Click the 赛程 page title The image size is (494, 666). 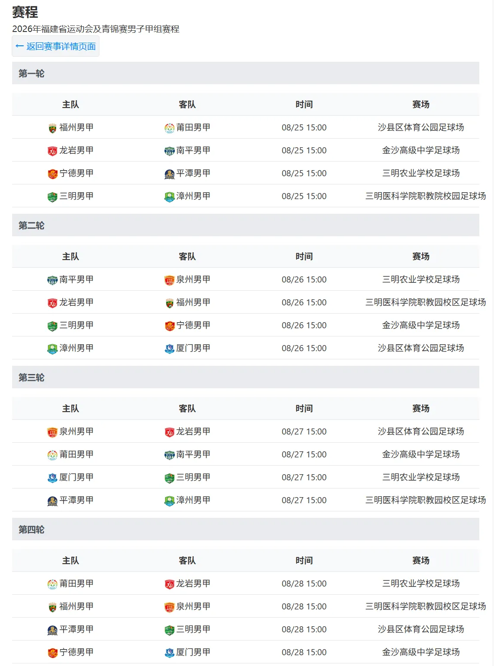(x=25, y=12)
